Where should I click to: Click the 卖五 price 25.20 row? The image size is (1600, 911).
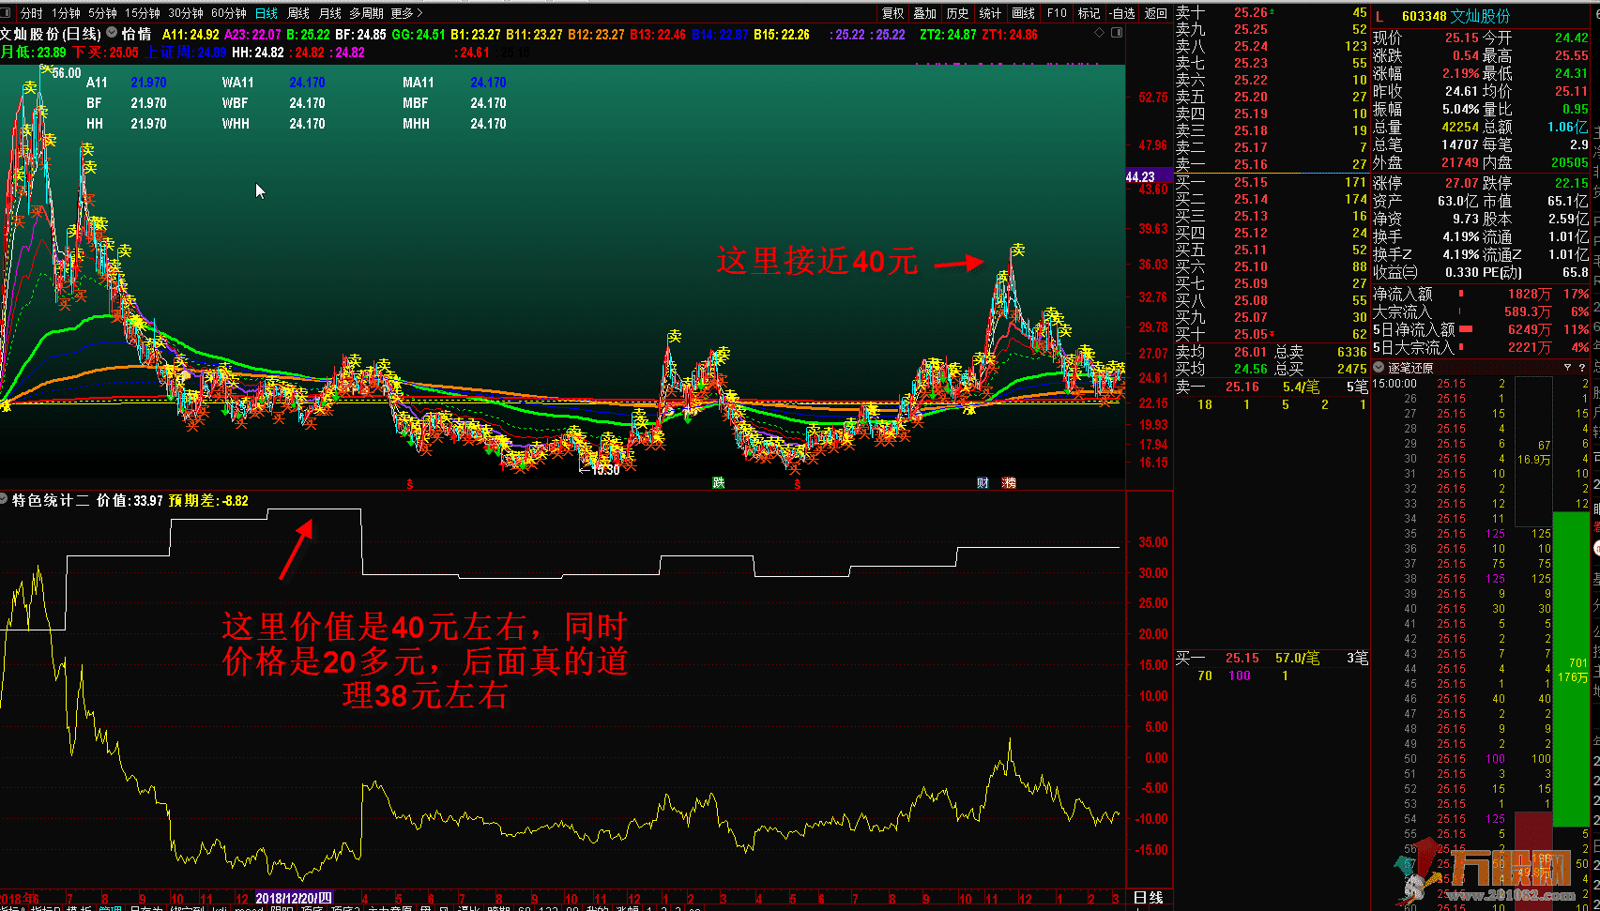pyautogui.click(x=1272, y=97)
